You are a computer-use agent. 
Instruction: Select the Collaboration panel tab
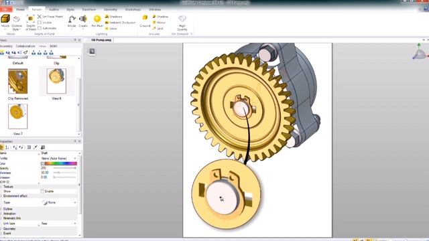(x=25, y=46)
